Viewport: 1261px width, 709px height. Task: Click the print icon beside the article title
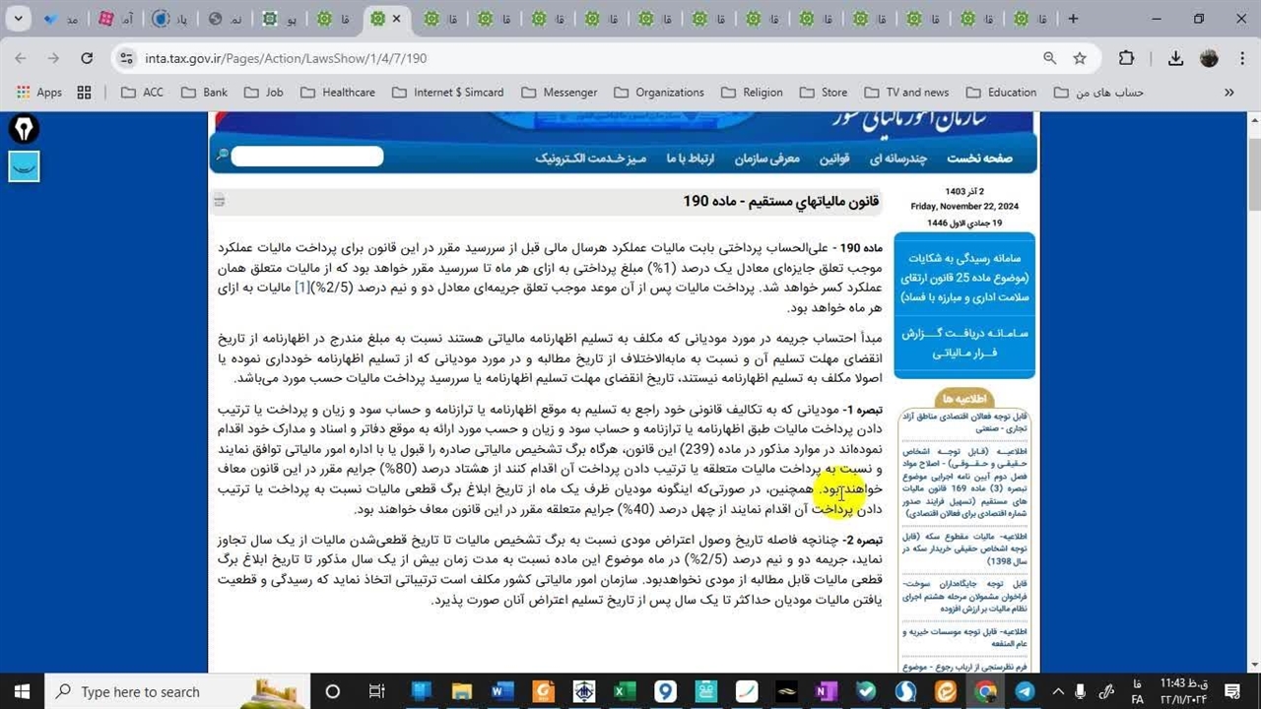coord(220,201)
